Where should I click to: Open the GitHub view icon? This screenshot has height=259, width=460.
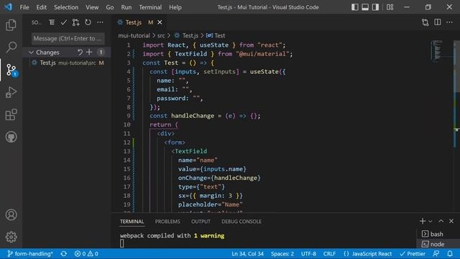[11, 137]
